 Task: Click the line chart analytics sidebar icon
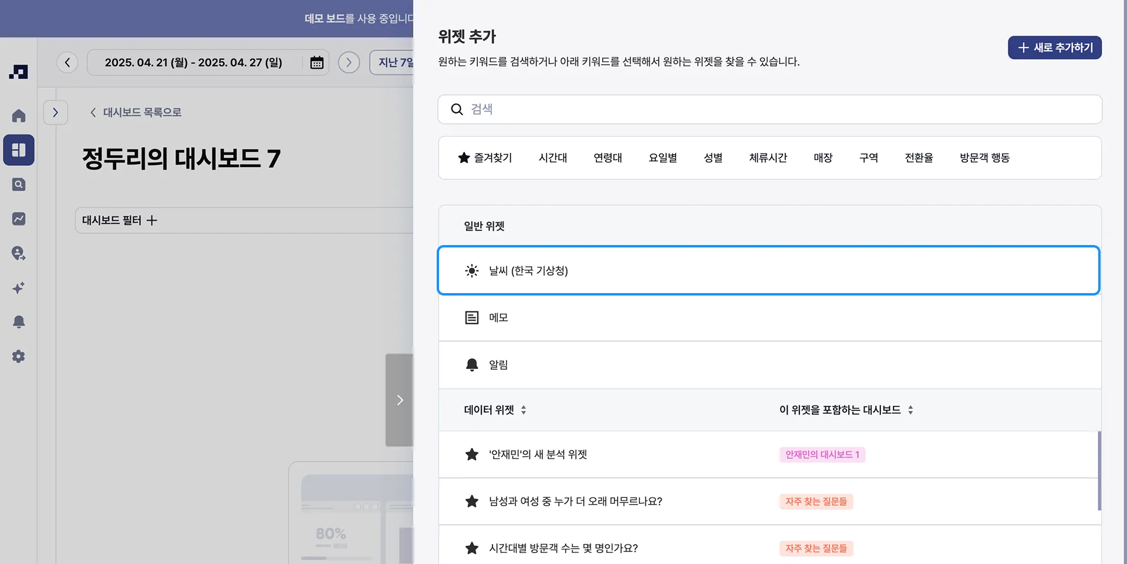coord(19,219)
